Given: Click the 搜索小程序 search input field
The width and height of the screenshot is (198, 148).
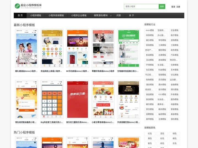Looking at the screenshot, I should click(x=141, y=6).
